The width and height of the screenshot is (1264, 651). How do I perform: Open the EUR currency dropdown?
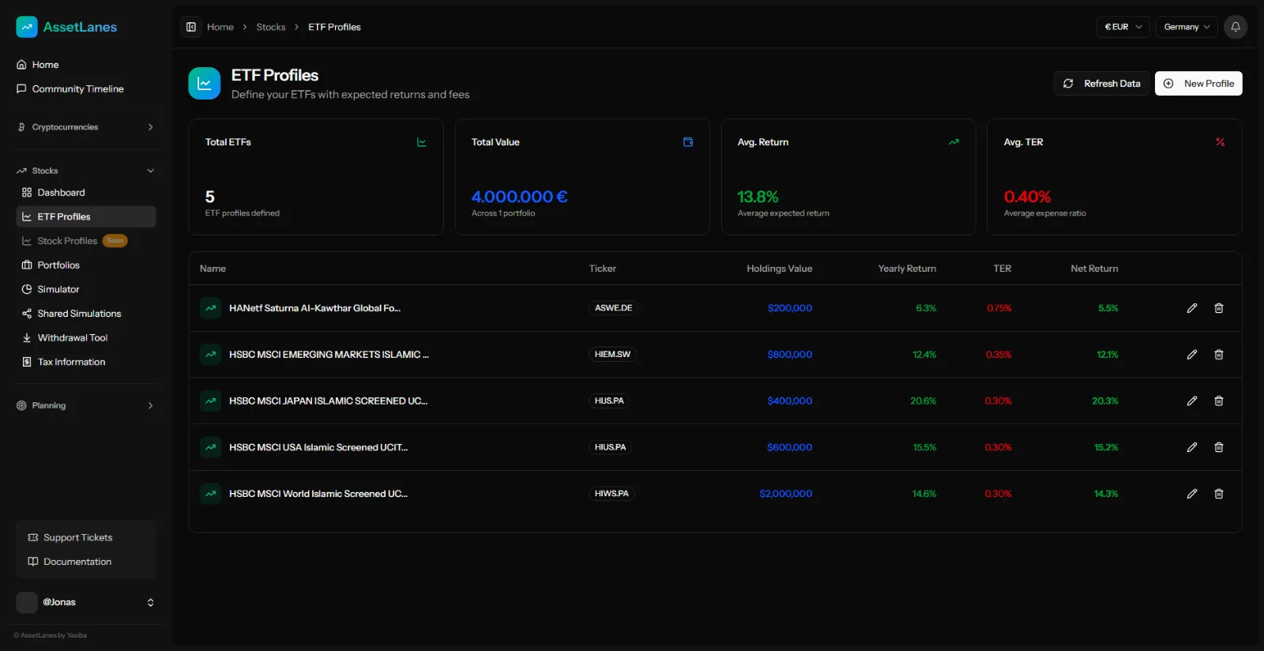[x=1123, y=27]
